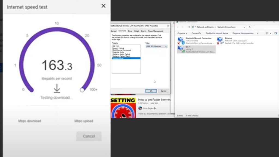Click the up arrow in the address bar

(x=189, y=27)
